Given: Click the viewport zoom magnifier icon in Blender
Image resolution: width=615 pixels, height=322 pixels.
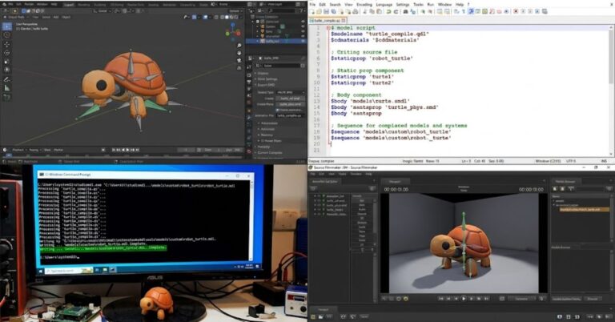Looking at the screenshot, I should click(239, 46).
